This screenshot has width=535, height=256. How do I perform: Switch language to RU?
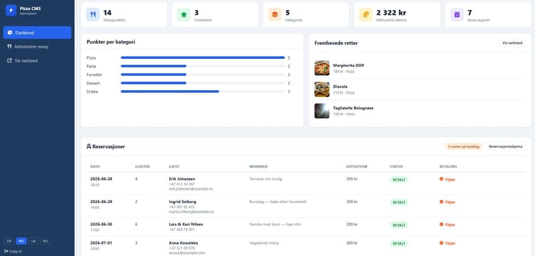(45, 241)
